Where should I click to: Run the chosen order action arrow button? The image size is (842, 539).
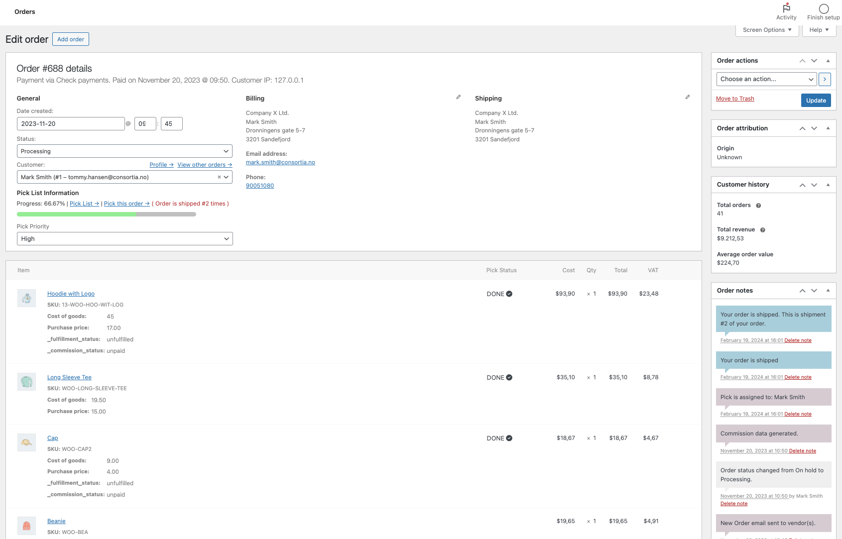pyautogui.click(x=825, y=79)
